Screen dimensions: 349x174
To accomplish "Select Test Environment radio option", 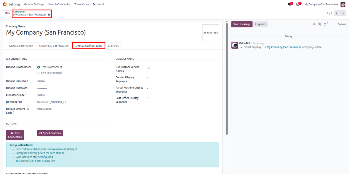I will [39, 67].
